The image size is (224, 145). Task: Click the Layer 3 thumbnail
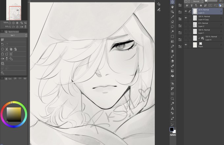point(195,11)
